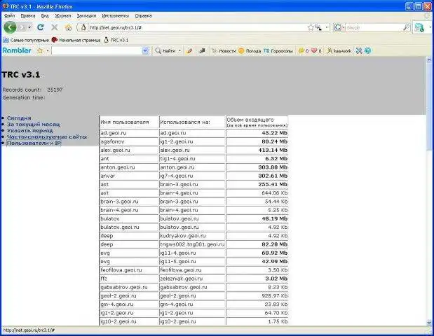Click the Сегодня sidebar link
Image resolution: width=434 pixels, height=336 pixels.
[19, 118]
